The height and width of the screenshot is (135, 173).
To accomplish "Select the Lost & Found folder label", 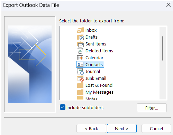I will point(99,85).
